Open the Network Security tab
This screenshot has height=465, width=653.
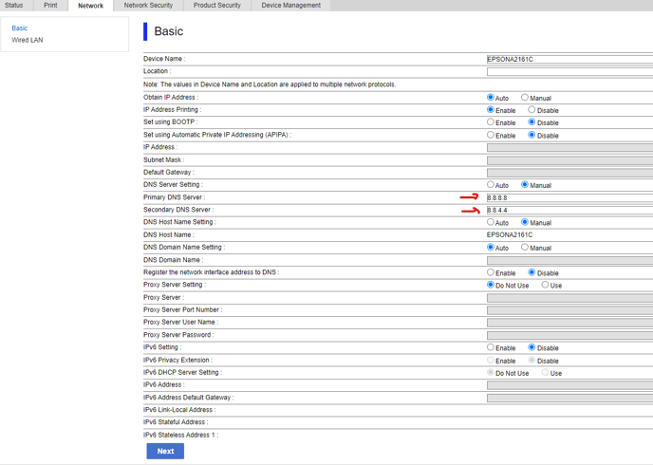148,6
